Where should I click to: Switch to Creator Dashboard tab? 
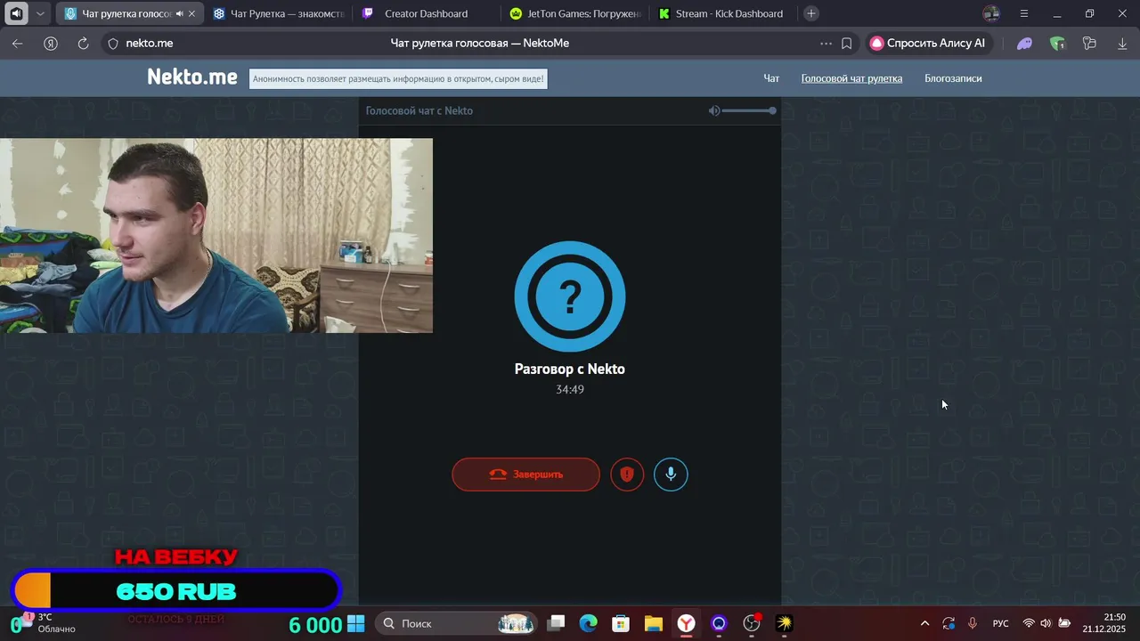click(x=426, y=13)
